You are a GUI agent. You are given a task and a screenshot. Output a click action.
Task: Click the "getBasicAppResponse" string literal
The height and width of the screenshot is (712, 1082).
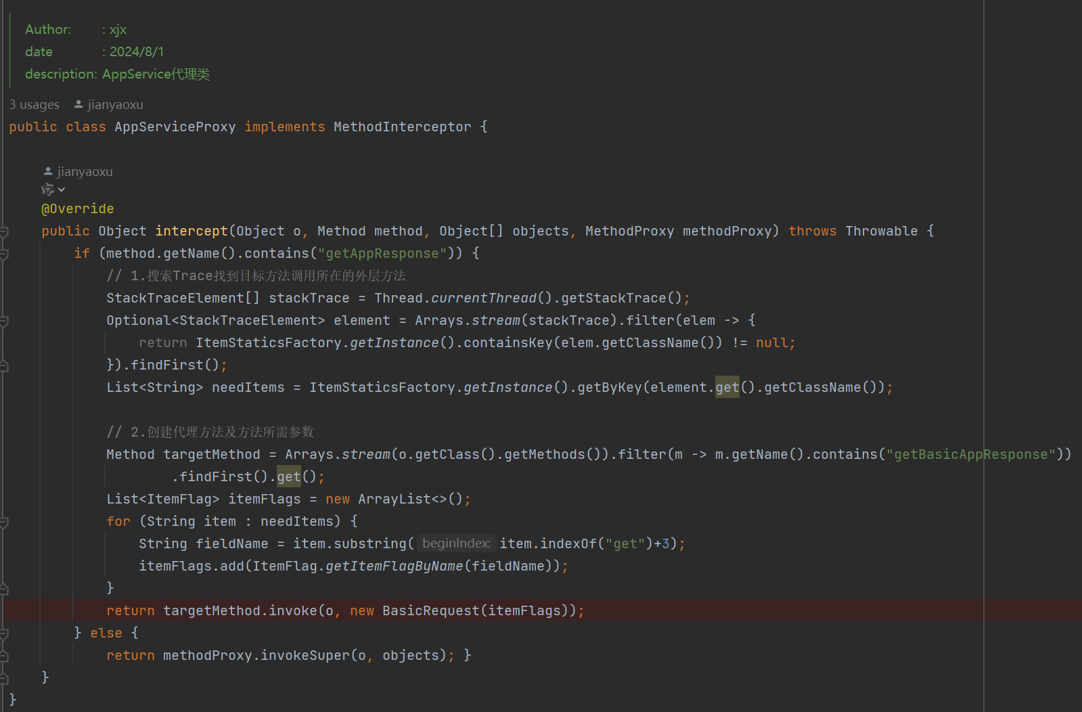point(971,454)
